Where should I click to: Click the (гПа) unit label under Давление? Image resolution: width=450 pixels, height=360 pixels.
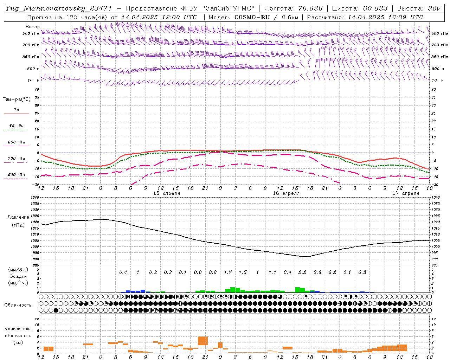18,225
